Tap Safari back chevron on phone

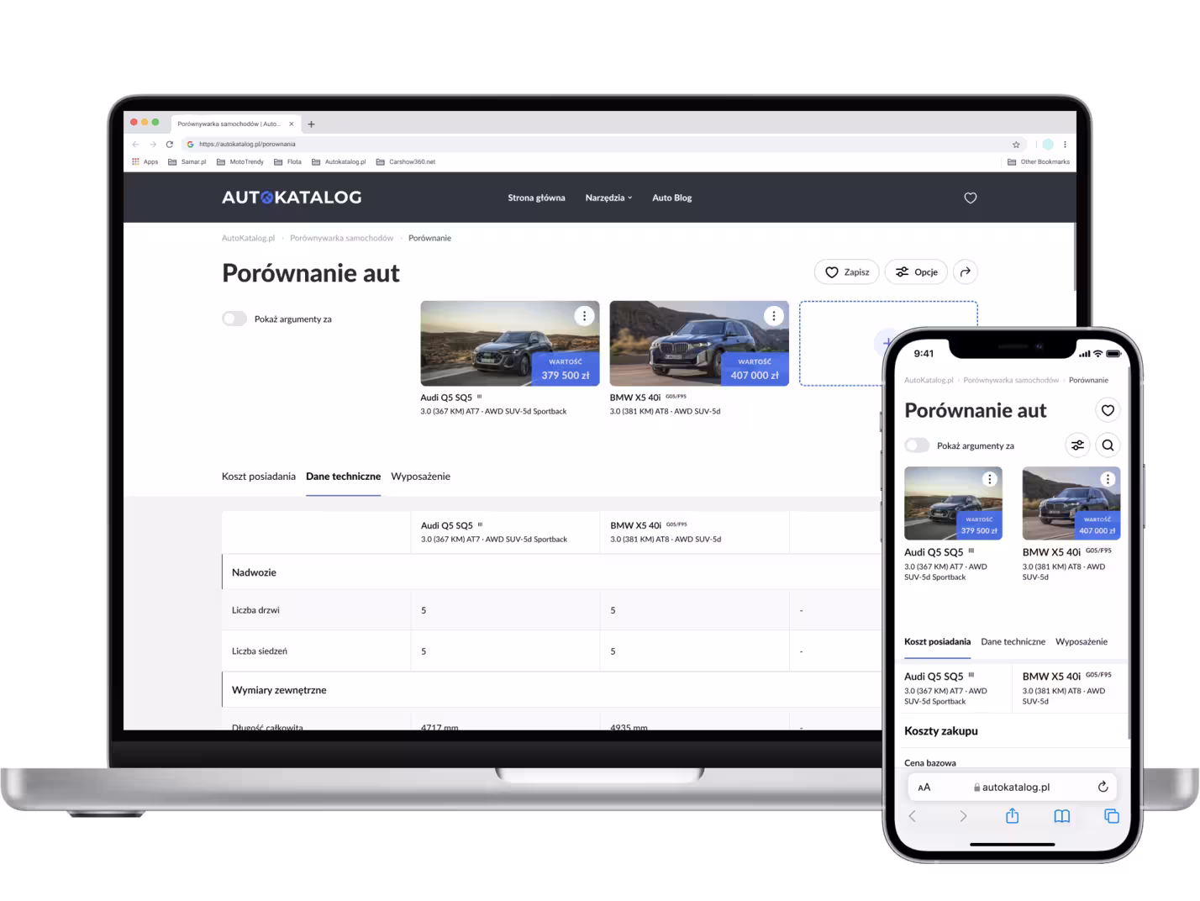[x=913, y=816]
